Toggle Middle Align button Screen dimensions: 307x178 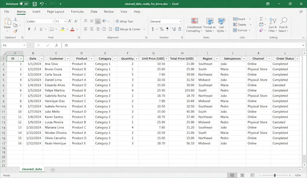pyautogui.click(x=92, y=21)
